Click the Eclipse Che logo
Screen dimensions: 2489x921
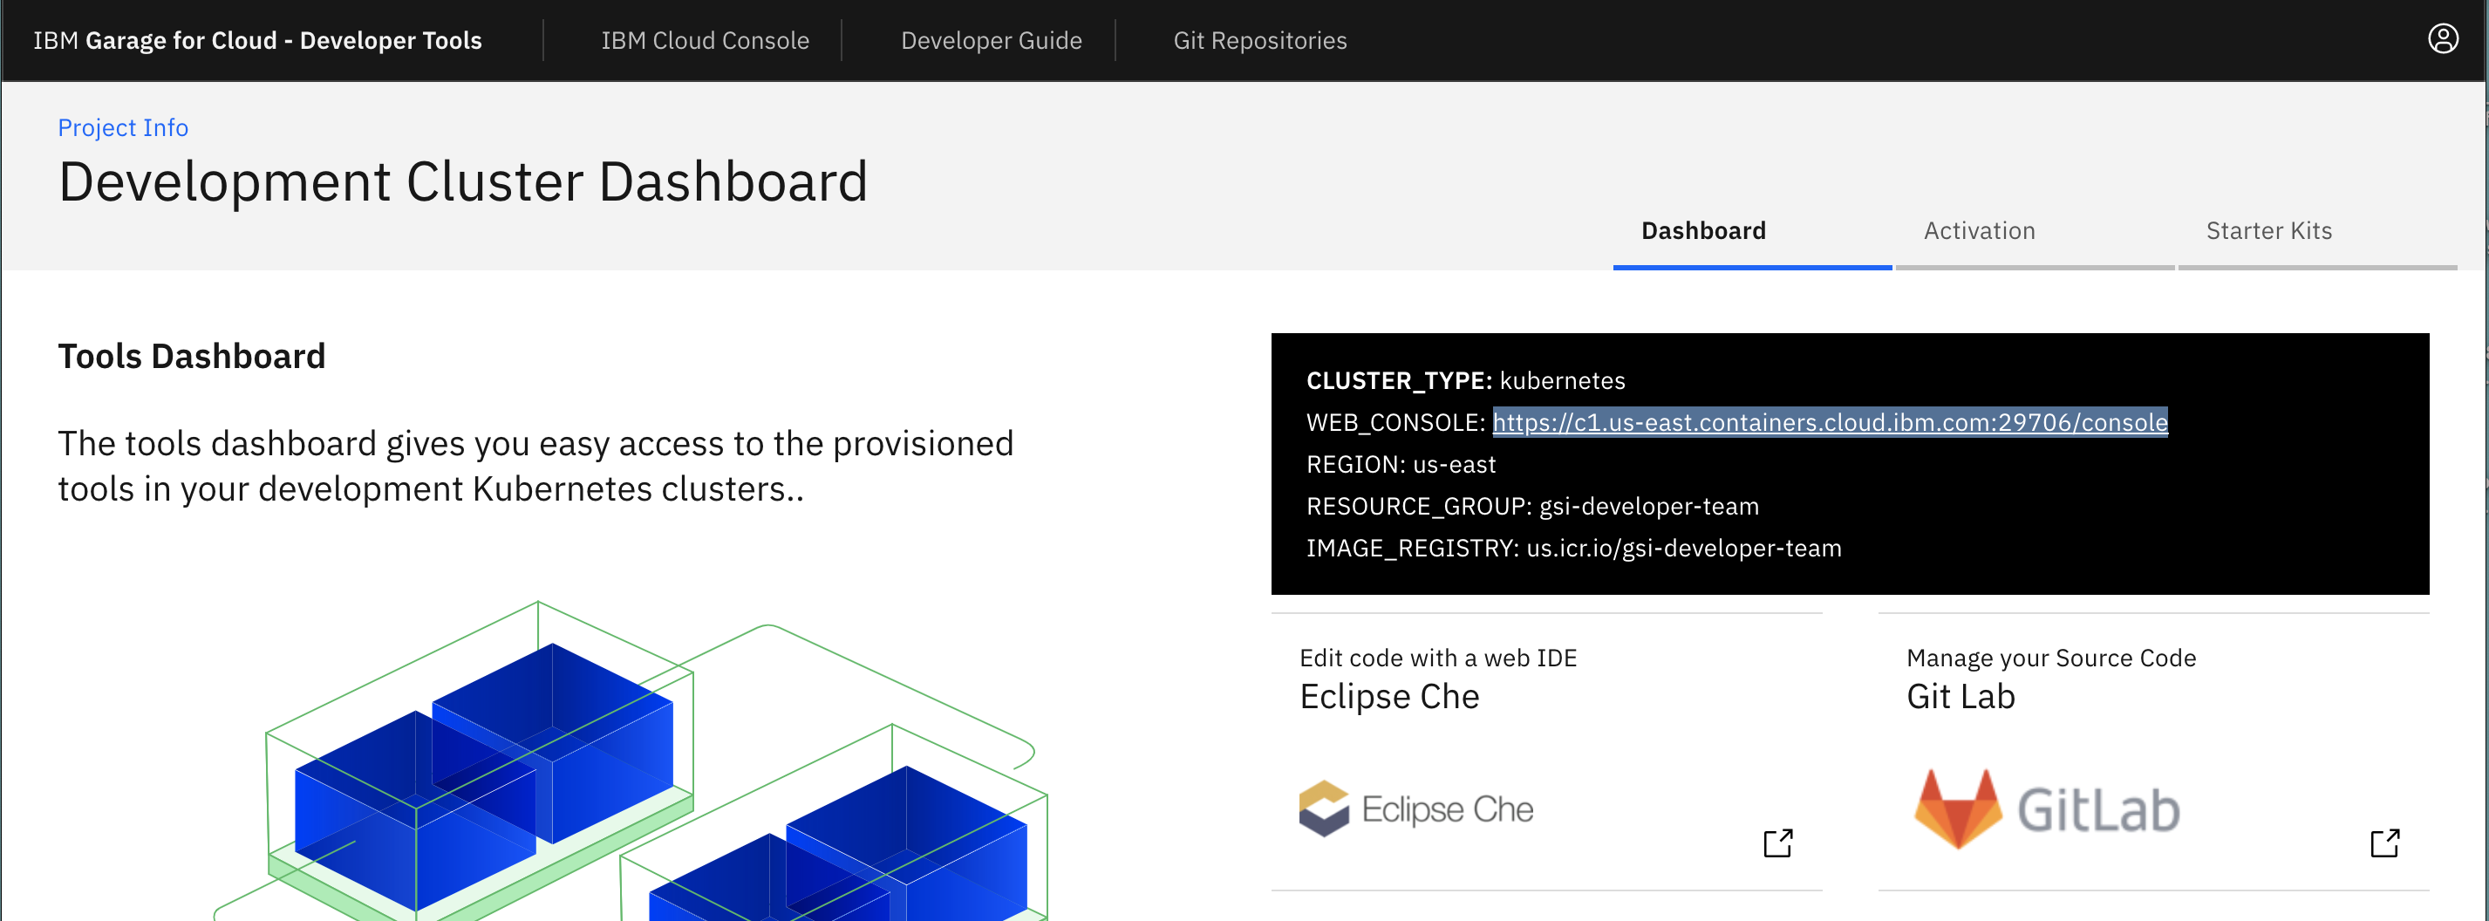[x=1415, y=808]
